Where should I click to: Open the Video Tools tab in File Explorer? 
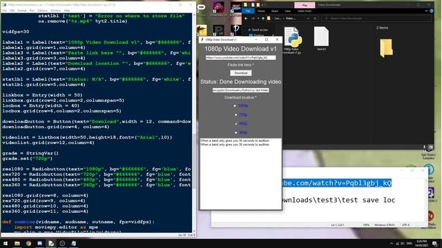pos(305,11)
